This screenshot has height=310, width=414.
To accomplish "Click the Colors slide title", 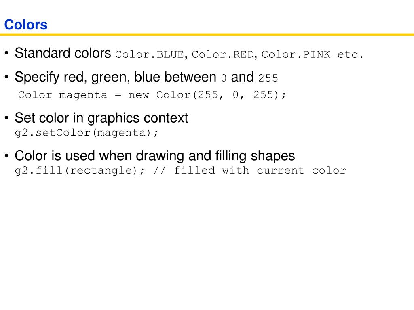I will tap(26, 25).
